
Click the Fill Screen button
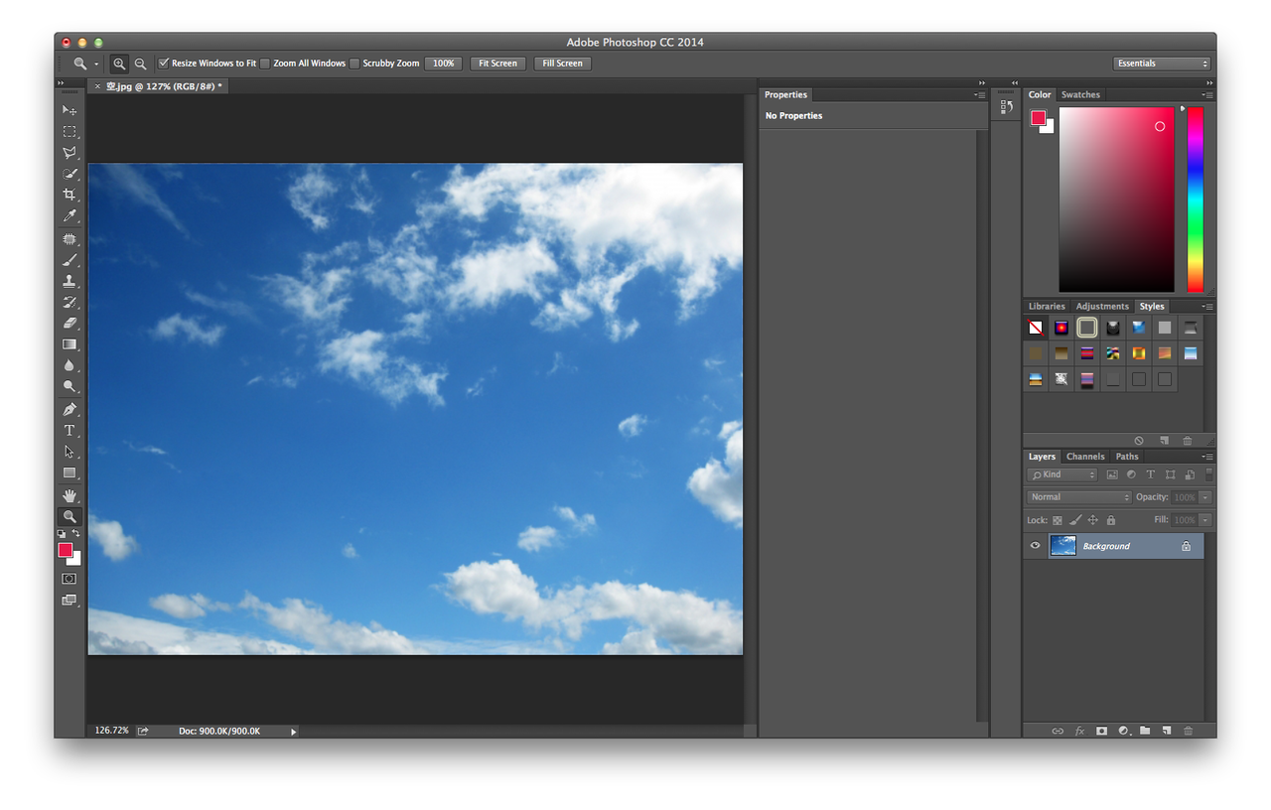(562, 64)
